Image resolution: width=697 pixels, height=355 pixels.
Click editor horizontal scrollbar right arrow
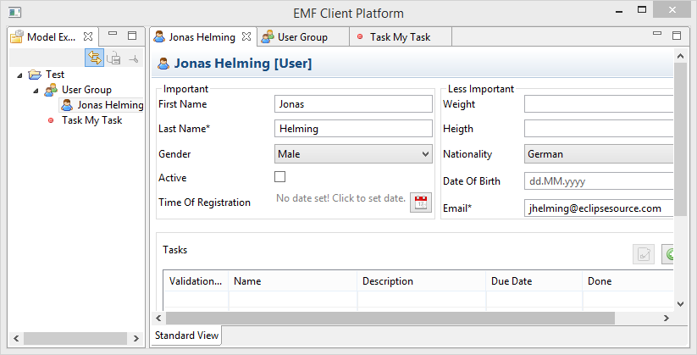pyautogui.click(x=667, y=318)
